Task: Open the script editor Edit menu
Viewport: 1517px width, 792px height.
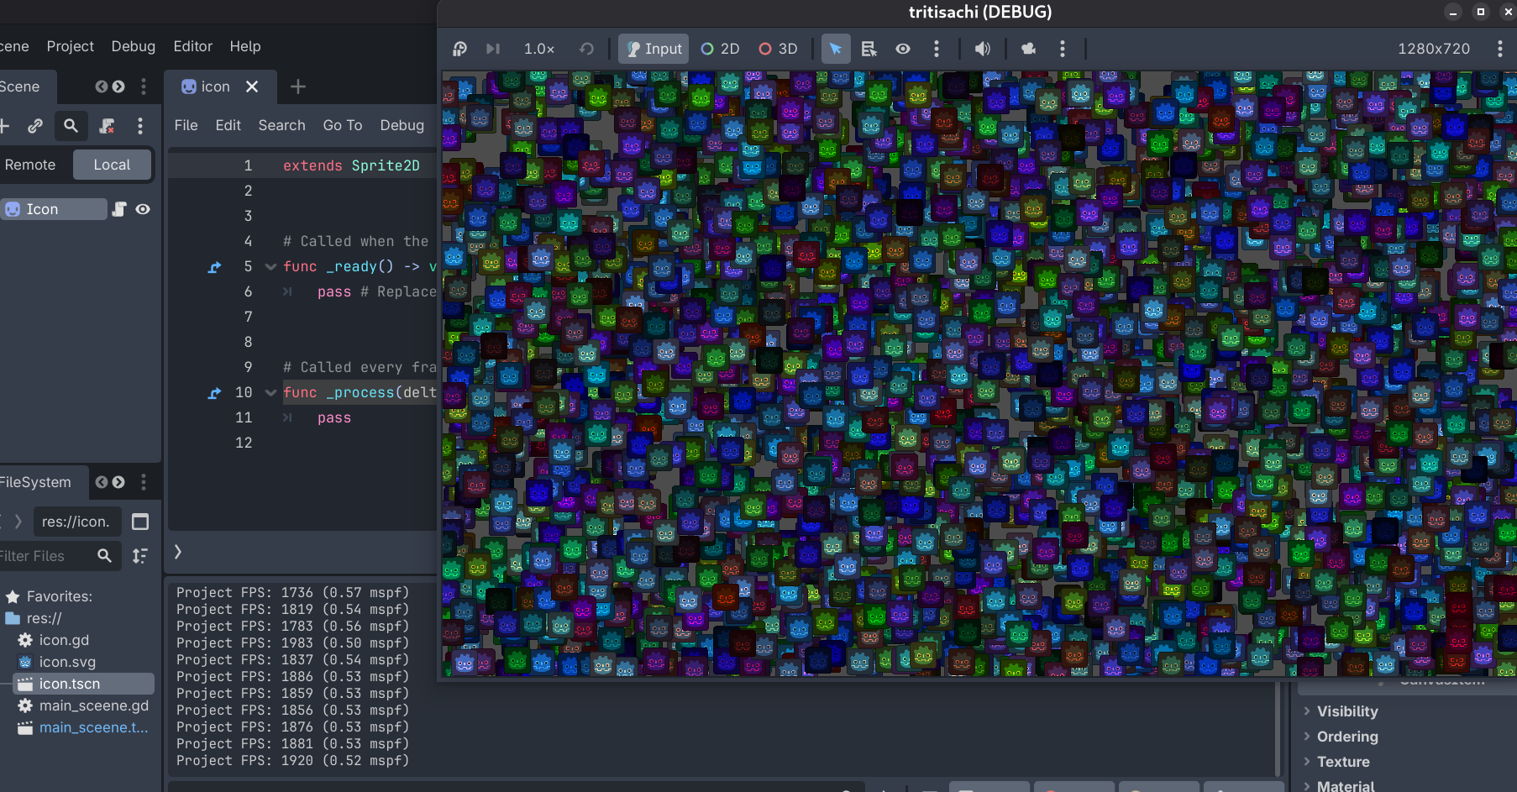Action: click(228, 125)
